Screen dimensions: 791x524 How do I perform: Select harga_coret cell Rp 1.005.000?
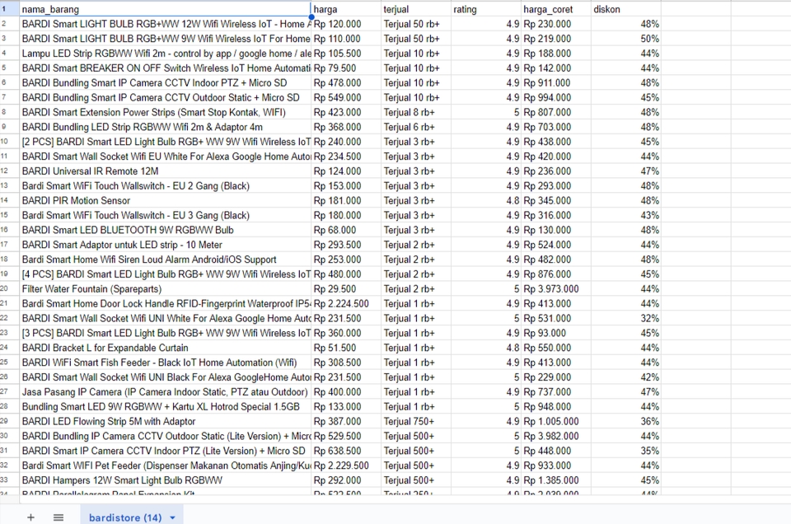(x=556, y=422)
